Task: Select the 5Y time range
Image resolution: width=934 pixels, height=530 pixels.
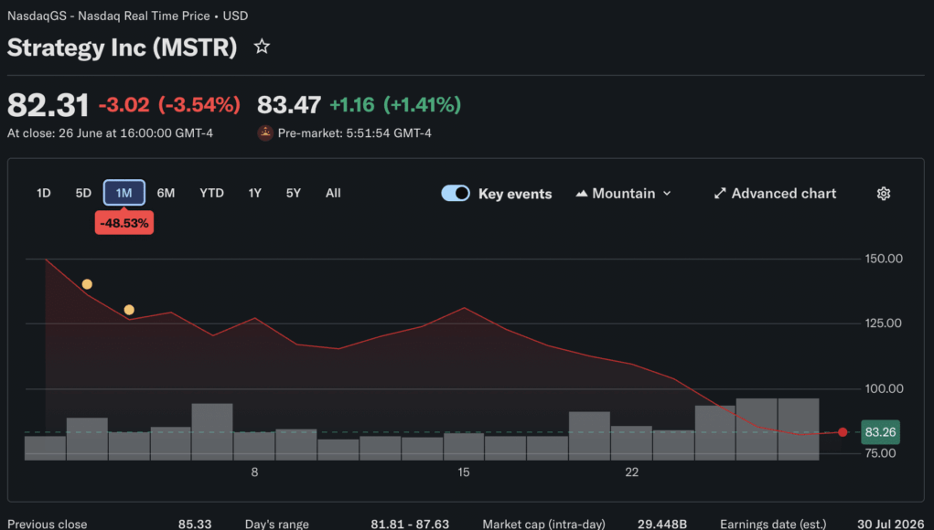Action: pos(293,193)
